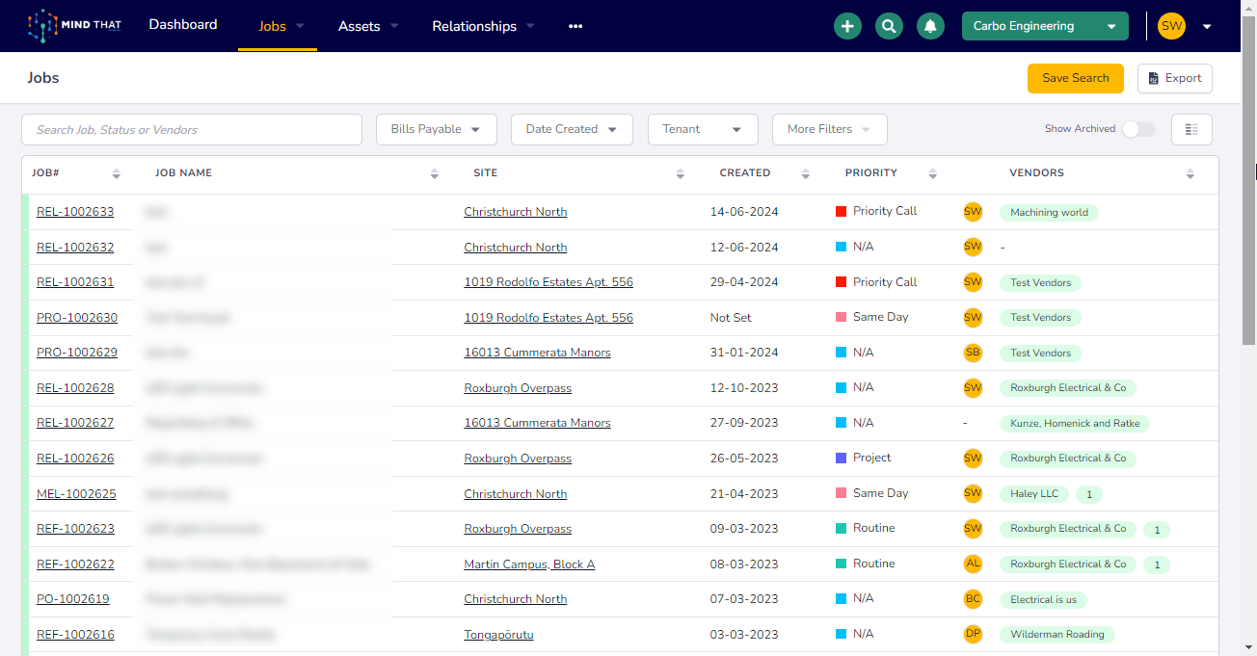Click the Mind That logo

pos(75,26)
